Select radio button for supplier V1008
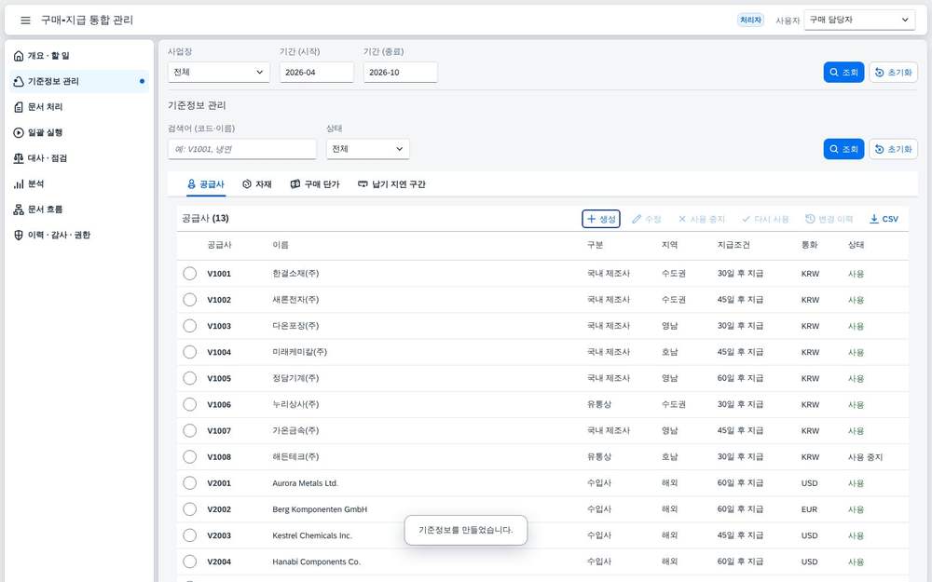 click(189, 456)
